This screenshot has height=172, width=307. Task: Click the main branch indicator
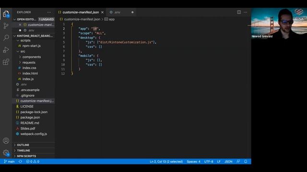pos(9,161)
